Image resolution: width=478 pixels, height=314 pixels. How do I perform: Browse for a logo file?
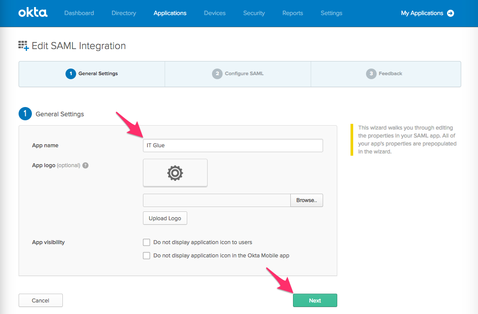point(307,200)
